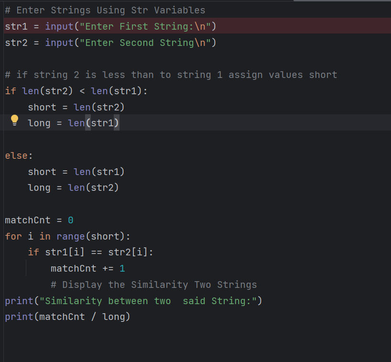Screen dimensions: 391x362
Task: Click the yellow lightbulb quick-fix icon
Action: (14, 120)
